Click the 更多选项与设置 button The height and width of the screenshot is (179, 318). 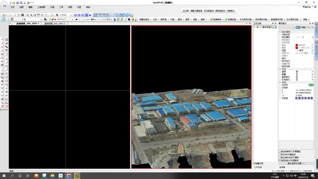pos(296,163)
